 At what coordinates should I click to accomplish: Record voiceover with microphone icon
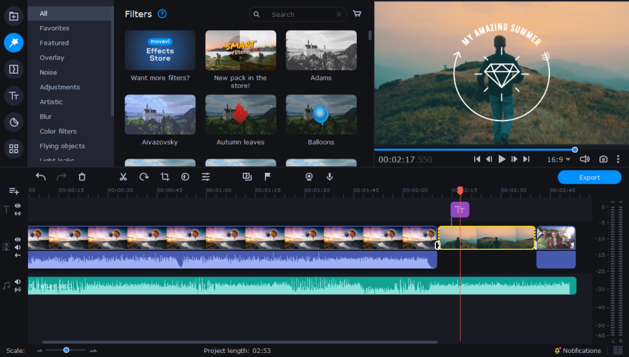tap(329, 177)
